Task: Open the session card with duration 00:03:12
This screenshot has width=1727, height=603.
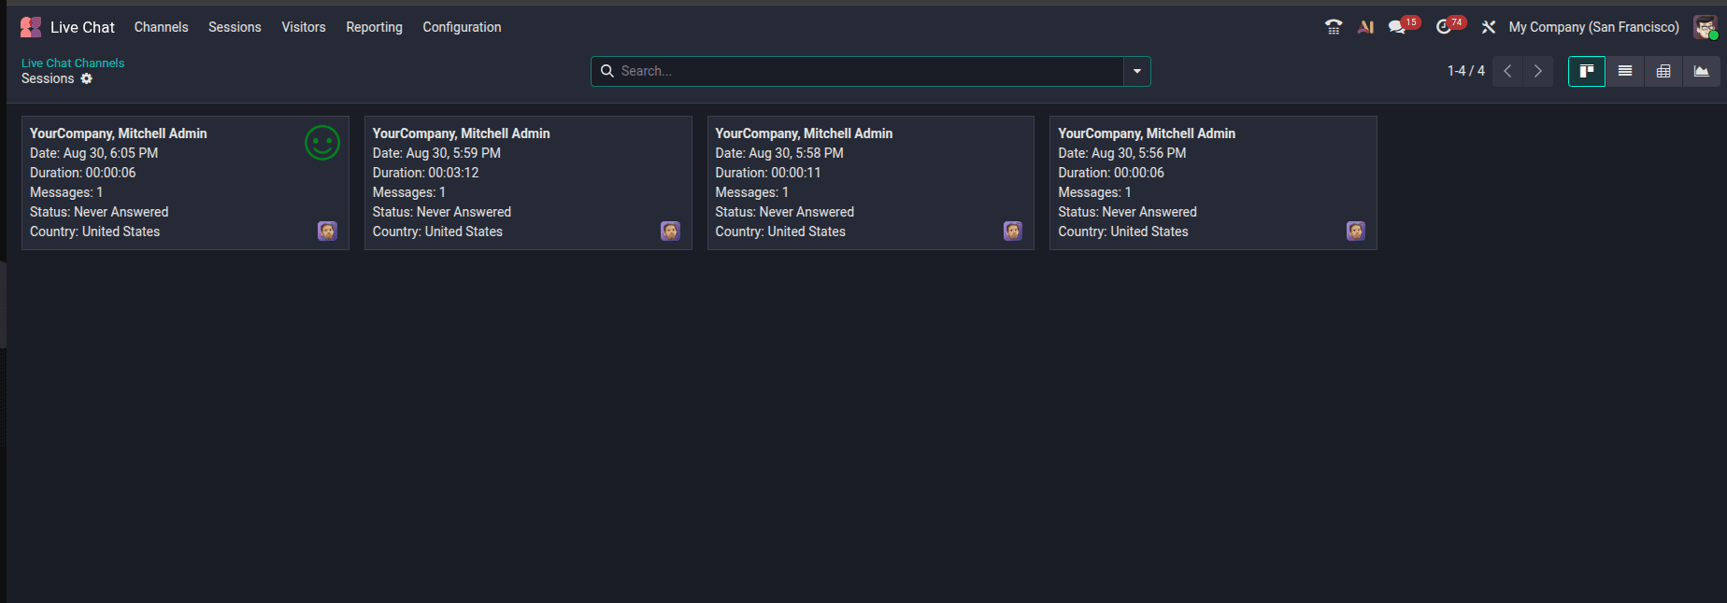Action: 528,183
